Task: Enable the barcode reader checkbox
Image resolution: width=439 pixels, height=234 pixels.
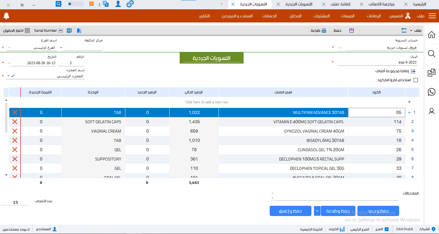Action: pos(416,80)
